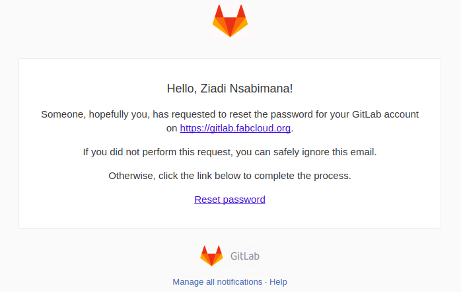Click the 'complete the process' text
This screenshot has width=461, height=292.
click(311, 176)
